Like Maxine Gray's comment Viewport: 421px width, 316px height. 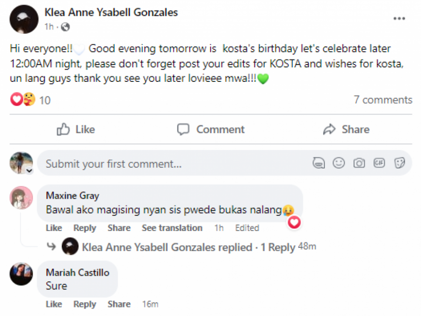(54, 228)
